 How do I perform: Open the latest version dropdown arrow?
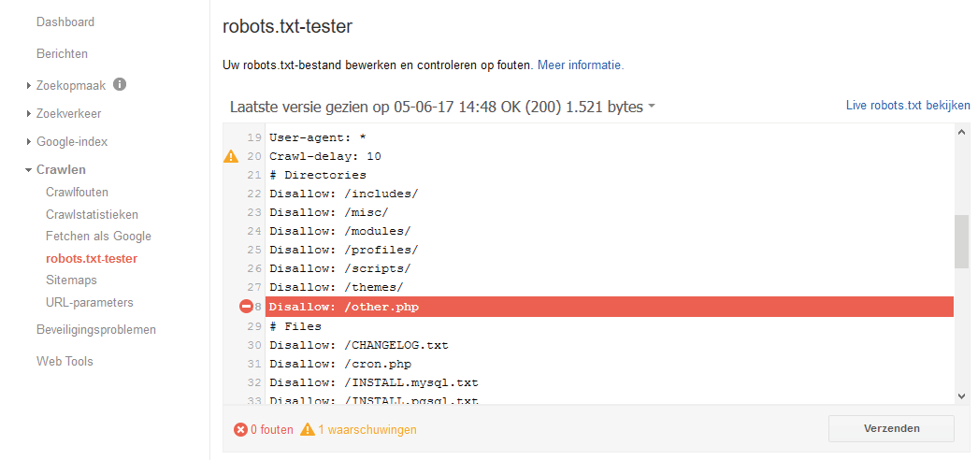click(652, 108)
